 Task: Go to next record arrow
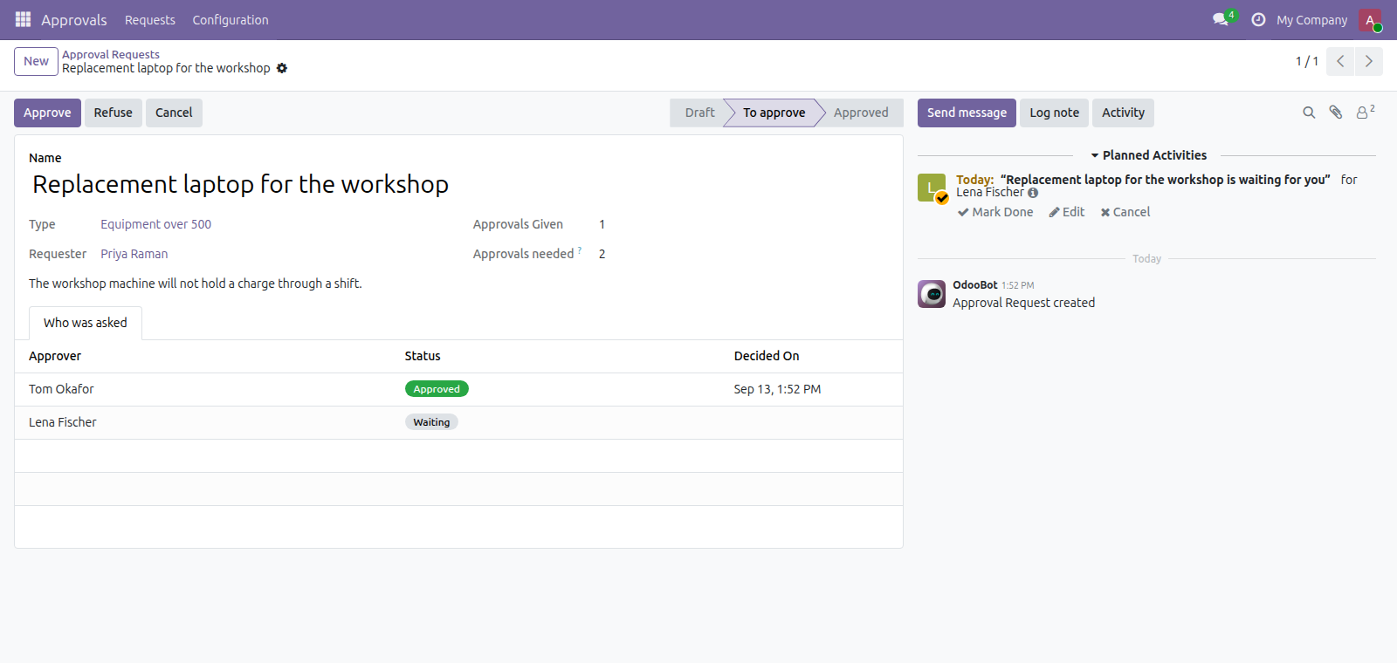click(x=1368, y=61)
